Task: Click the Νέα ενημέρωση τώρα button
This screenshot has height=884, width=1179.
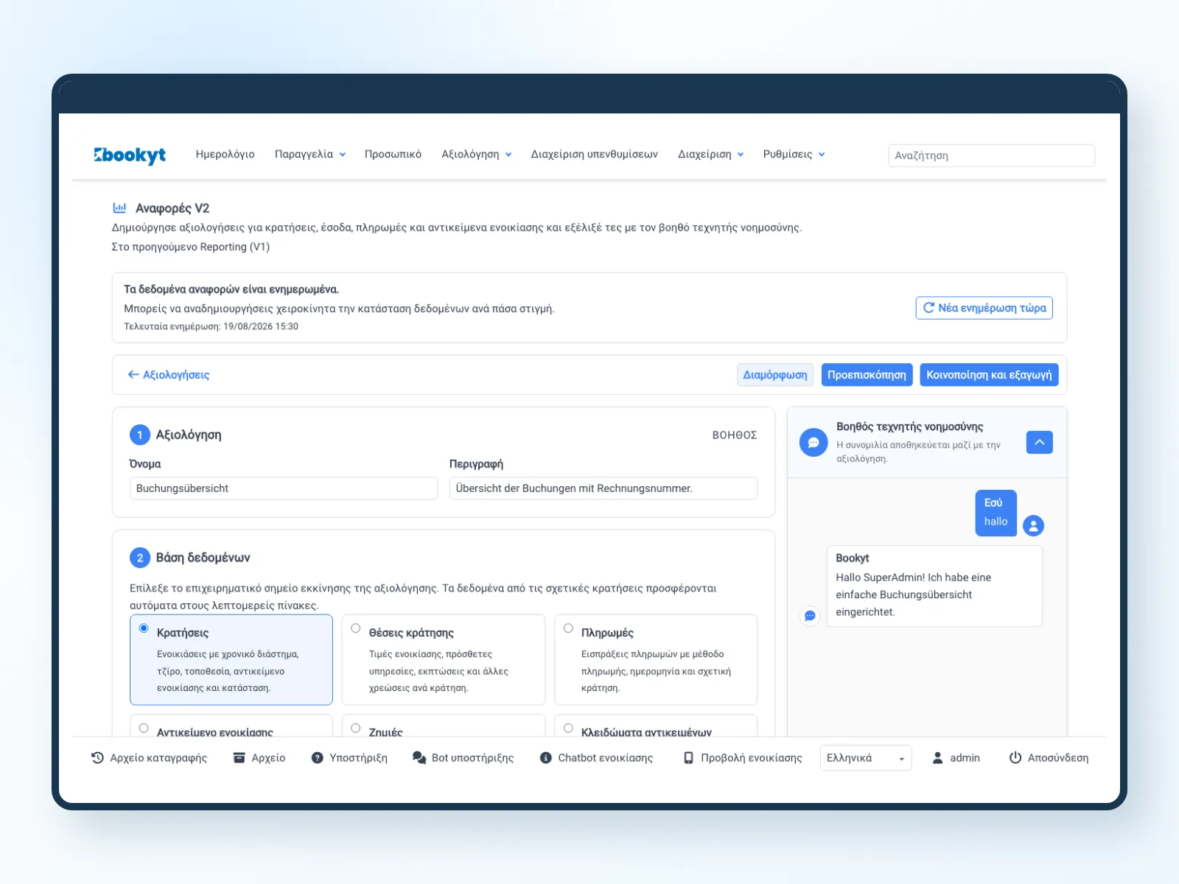Action: [984, 308]
